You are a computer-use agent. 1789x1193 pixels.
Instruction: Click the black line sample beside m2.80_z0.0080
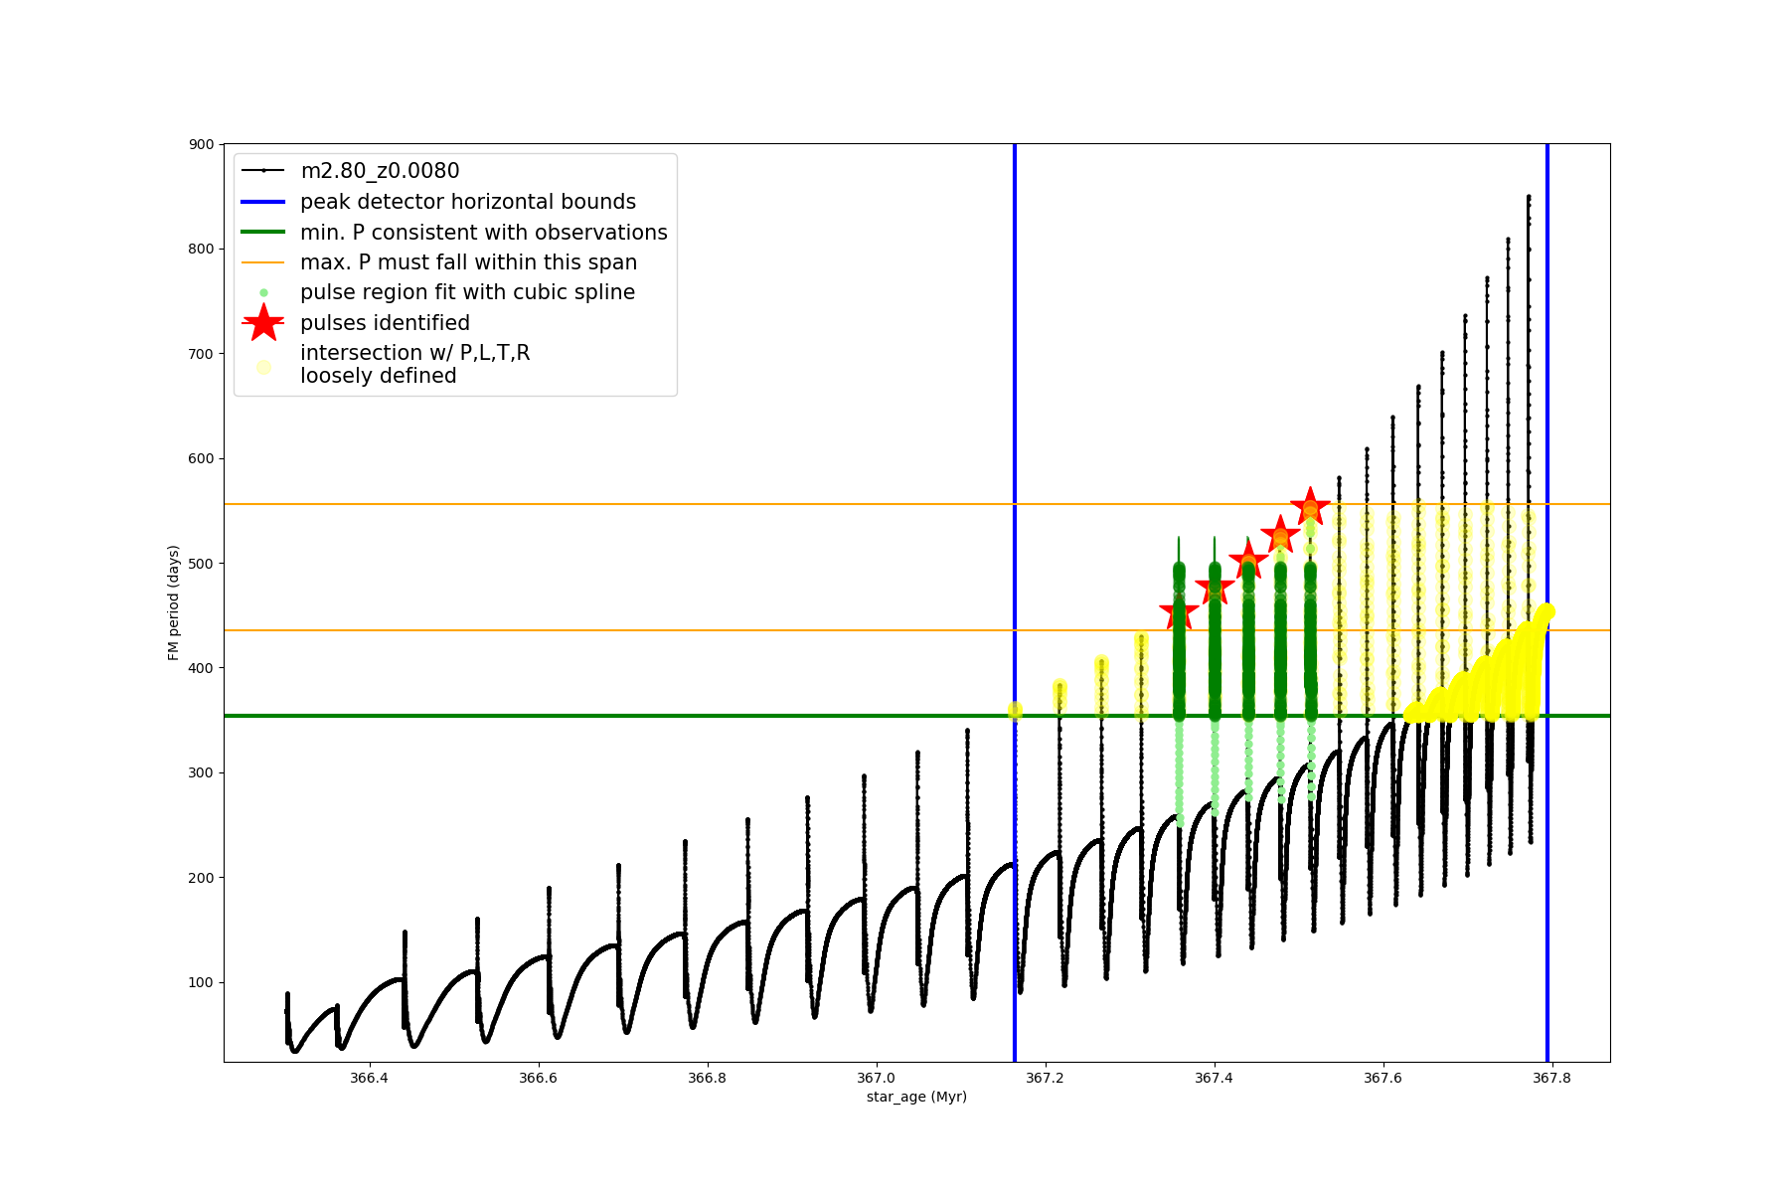(263, 171)
